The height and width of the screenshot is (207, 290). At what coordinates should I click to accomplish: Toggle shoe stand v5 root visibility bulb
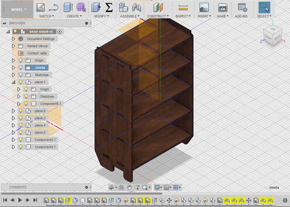click(15, 31)
